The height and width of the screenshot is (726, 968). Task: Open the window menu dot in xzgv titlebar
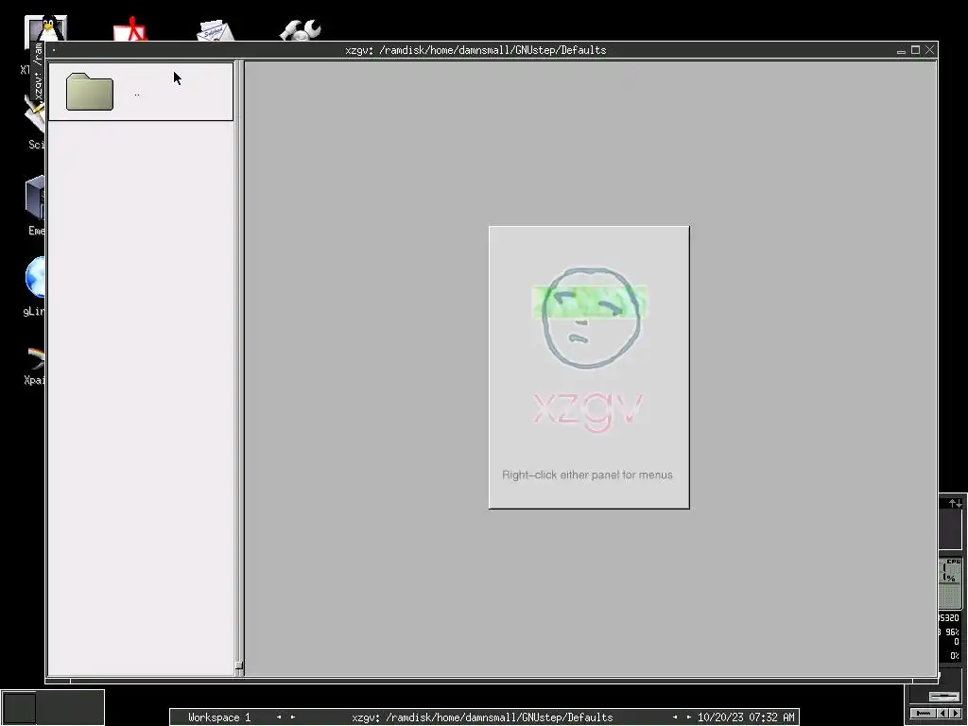click(x=54, y=50)
